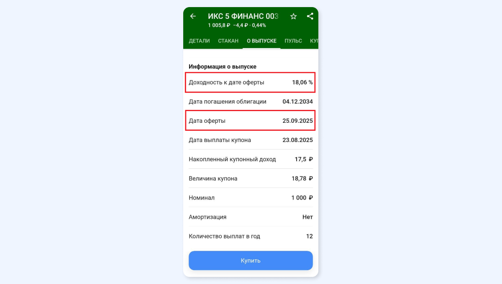Open the partially visible tab after ПУЛЬС

314,41
